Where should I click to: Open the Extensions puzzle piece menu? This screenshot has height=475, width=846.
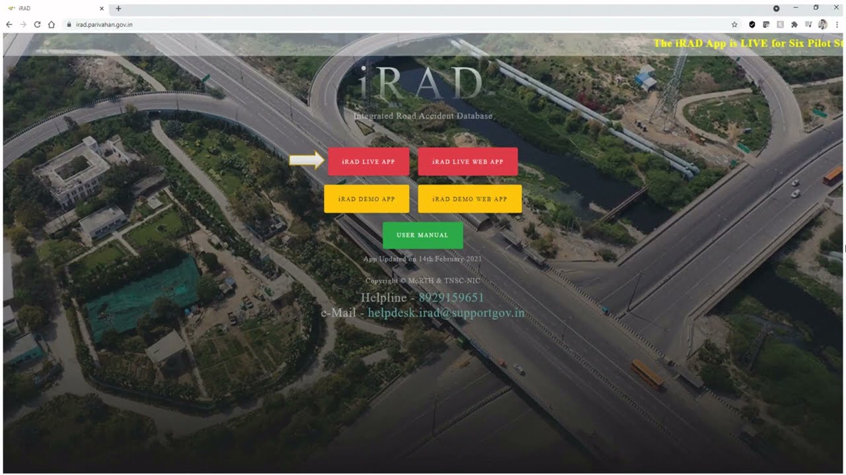(794, 24)
